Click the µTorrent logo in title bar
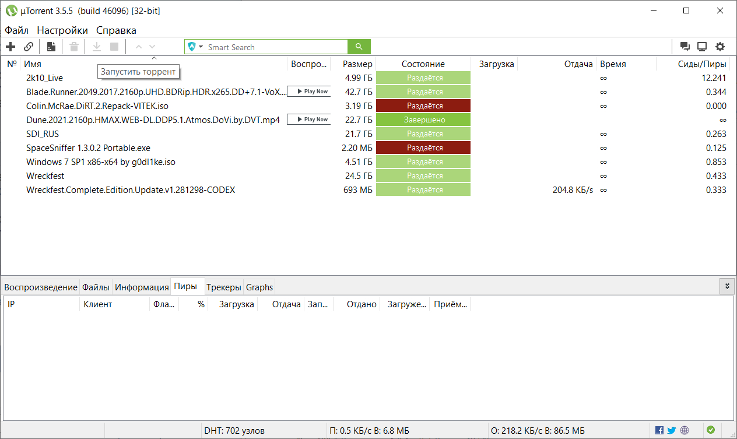The height and width of the screenshot is (439, 737). [11, 10]
